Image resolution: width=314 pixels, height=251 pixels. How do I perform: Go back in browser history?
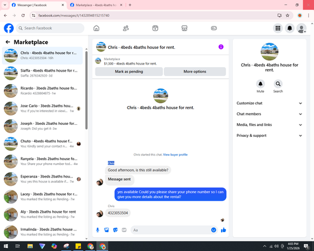pos(6,16)
